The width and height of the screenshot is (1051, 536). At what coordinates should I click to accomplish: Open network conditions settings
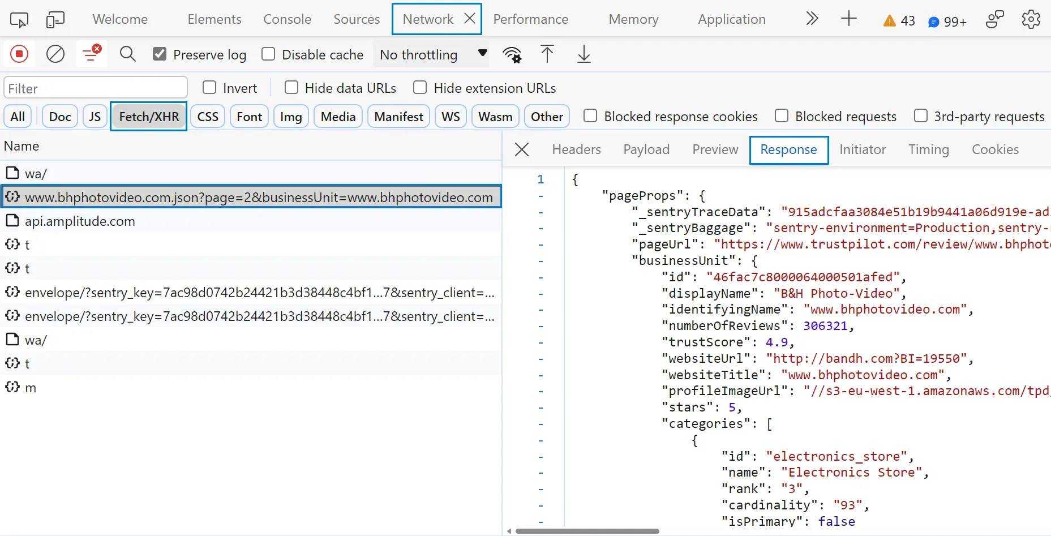point(511,54)
